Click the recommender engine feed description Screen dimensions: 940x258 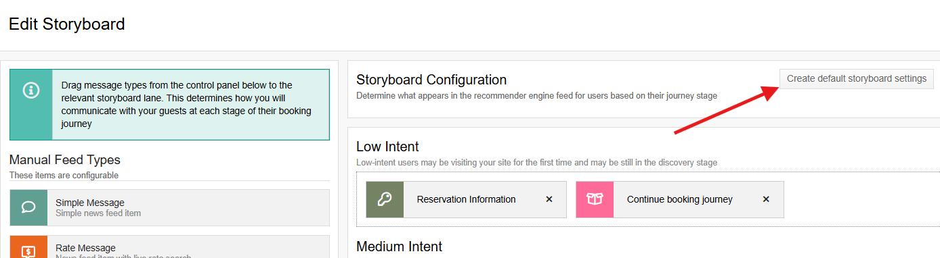coord(536,96)
